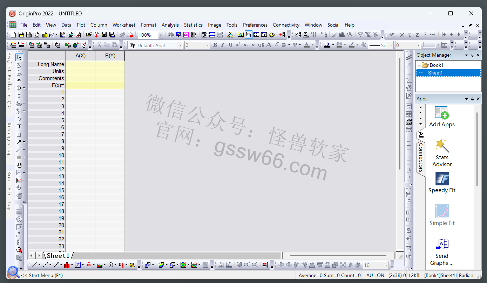
Task: Click the line color pencil swatch
Action: point(351,45)
